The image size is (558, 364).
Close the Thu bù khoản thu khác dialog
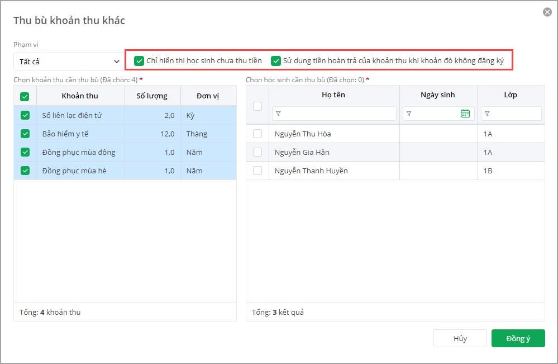pyautogui.click(x=547, y=12)
